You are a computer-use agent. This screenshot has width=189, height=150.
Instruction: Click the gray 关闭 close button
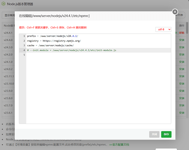(154, 134)
